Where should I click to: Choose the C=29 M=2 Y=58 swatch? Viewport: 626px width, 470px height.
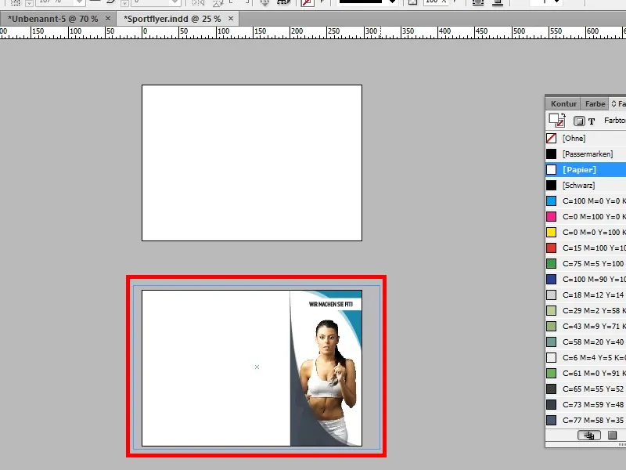[x=585, y=310]
